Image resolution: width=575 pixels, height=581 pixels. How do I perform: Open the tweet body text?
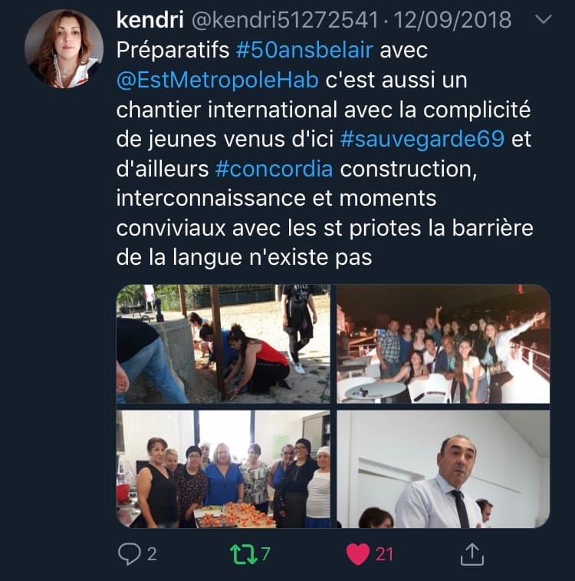(324, 154)
